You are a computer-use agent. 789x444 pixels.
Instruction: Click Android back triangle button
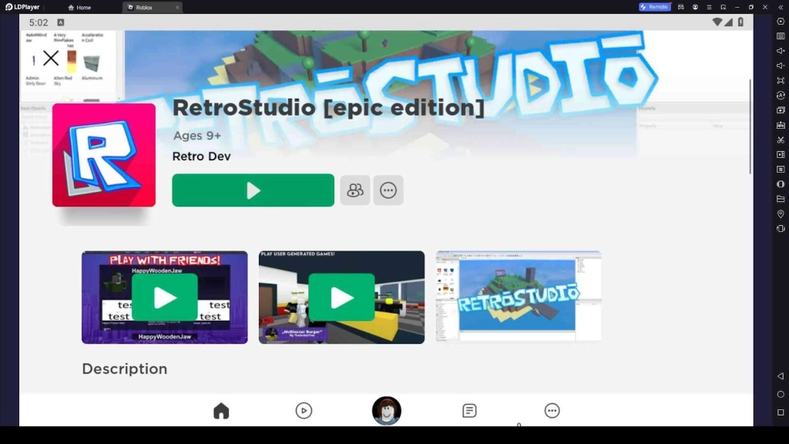coord(781,376)
